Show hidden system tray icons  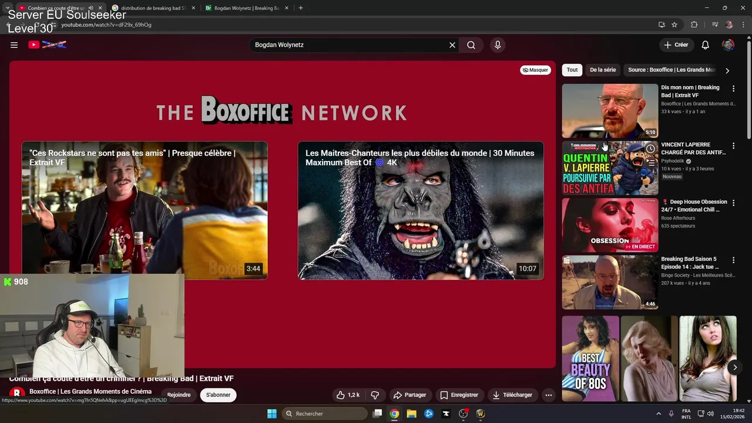pyautogui.click(x=659, y=414)
